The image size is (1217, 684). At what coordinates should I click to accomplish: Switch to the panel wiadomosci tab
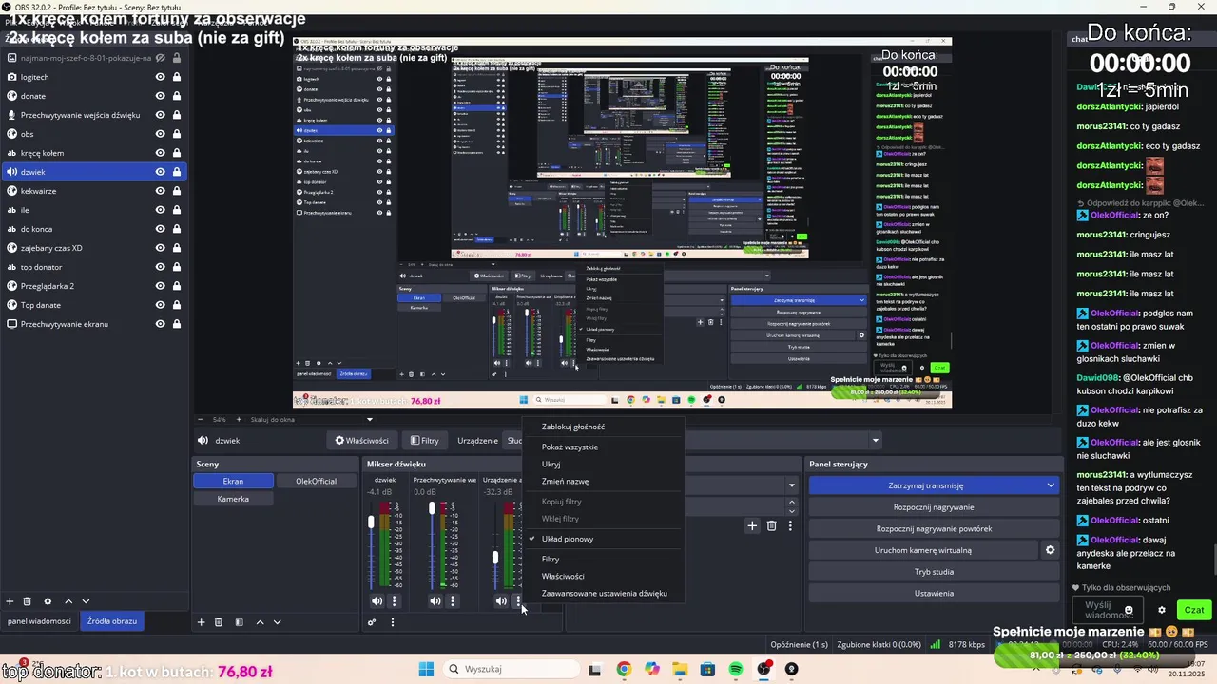click(39, 621)
